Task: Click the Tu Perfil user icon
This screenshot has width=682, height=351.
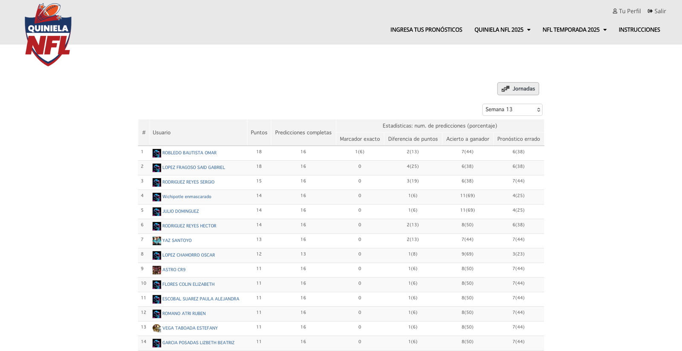Action: [x=615, y=11]
